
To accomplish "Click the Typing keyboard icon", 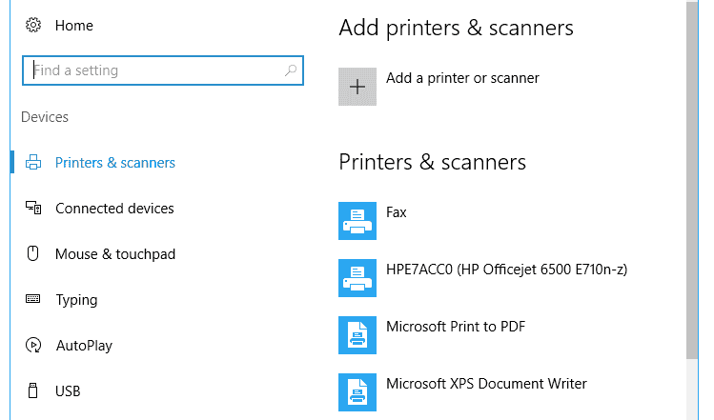I will 32,299.
